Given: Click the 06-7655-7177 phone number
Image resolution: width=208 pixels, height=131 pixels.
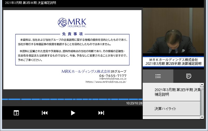Looking at the screenshot, I should (113, 76).
